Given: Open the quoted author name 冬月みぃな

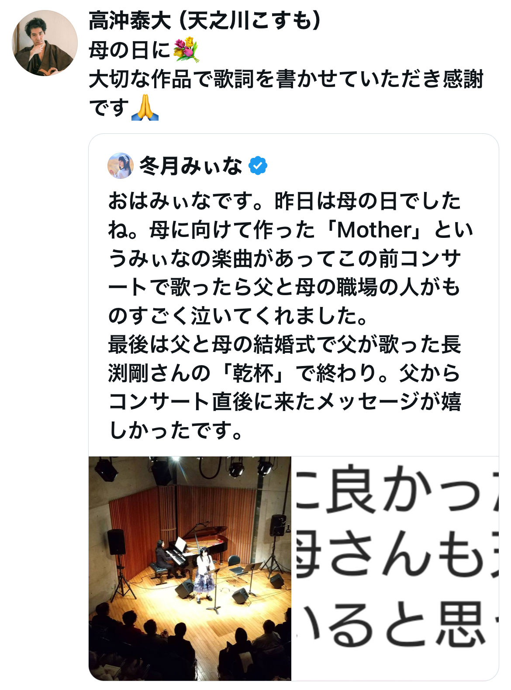Looking at the screenshot, I should (190, 166).
